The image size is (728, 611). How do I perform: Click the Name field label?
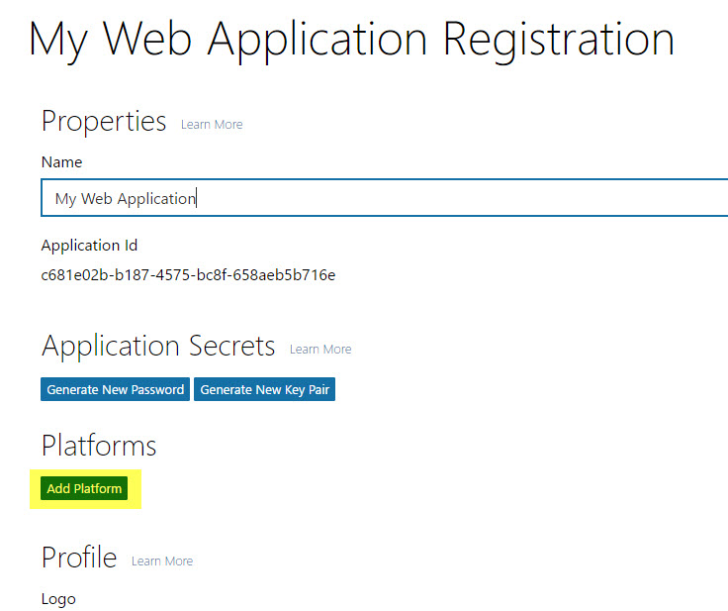(x=61, y=162)
